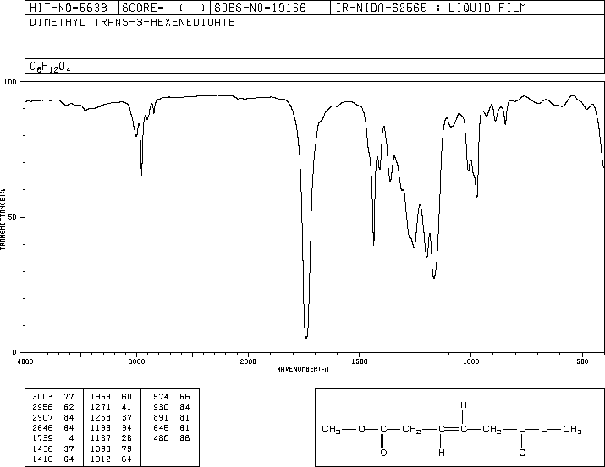This screenshot has width=605, height=467.
Task: Click the 2956 entry in peak table
Action: [42, 407]
